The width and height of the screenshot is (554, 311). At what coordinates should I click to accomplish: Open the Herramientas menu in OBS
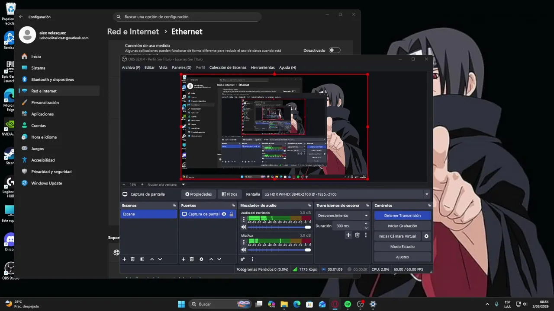pyautogui.click(x=263, y=67)
